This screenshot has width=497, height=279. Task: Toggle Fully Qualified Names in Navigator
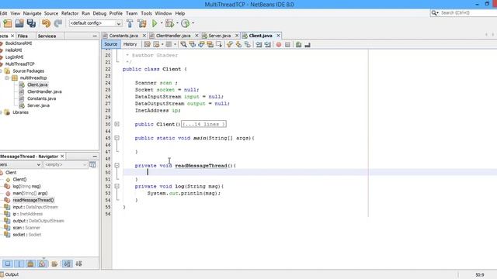click(54, 263)
